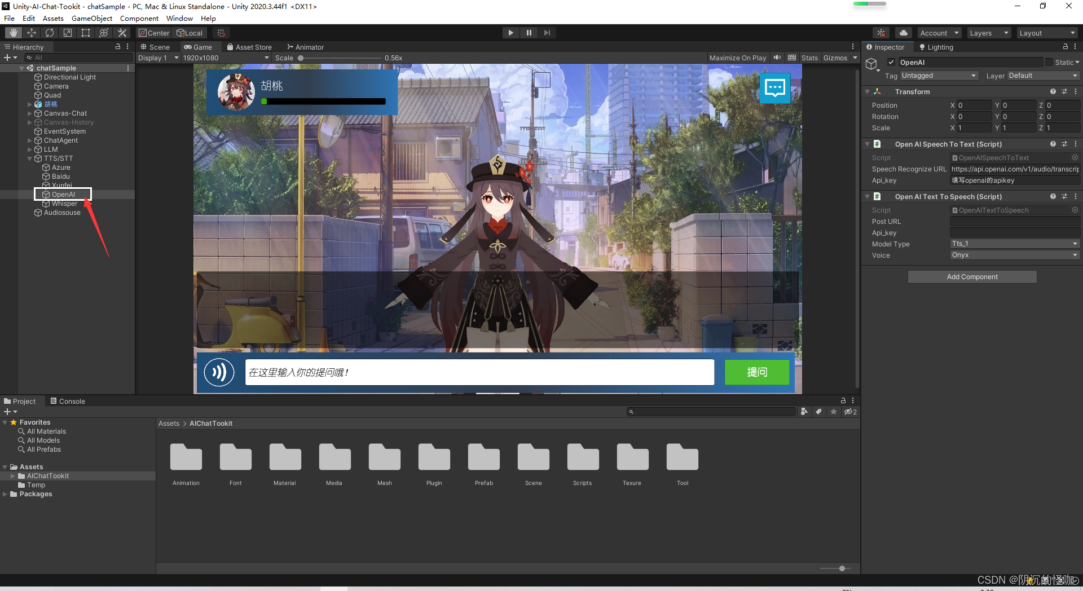Click the green 提问 submit button
The height and width of the screenshot is (591, 1083).
(757, 372)
